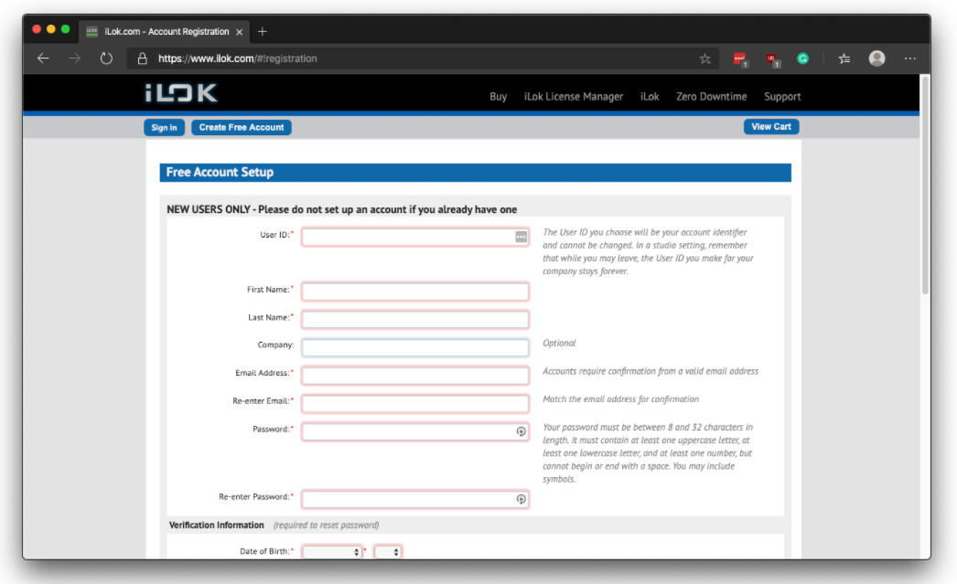Open the Date of Birth day dropdown
The height and width of the screenshot is (584, 957).
(x=388, y=553)
